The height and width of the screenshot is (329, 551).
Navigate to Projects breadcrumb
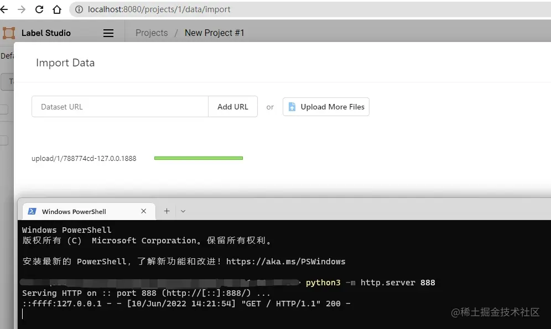(x=152, y=33)
